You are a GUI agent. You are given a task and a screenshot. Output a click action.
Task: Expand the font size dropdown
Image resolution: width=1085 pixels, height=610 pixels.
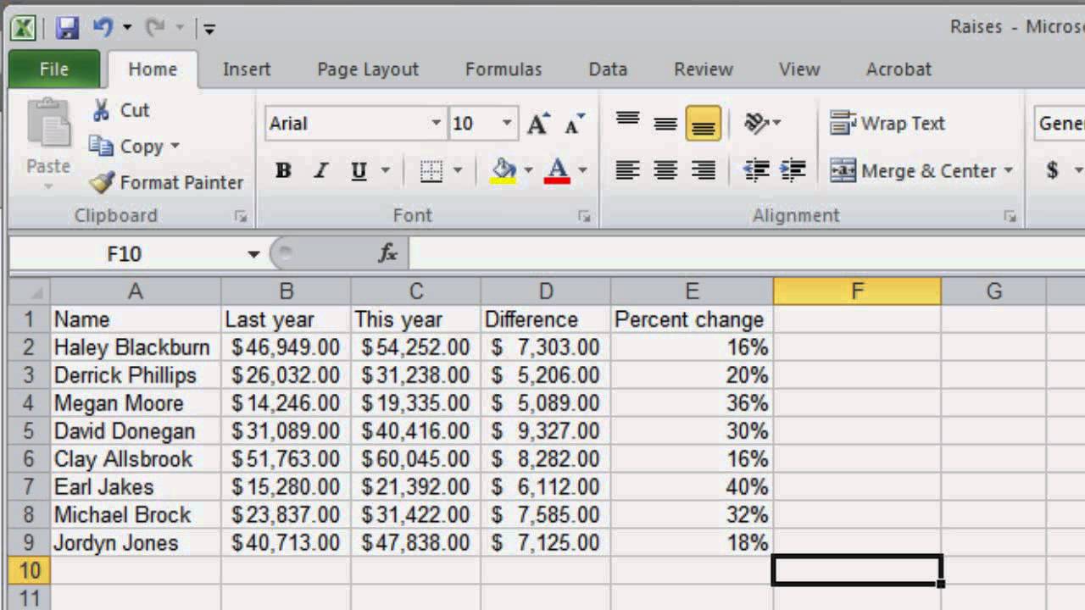pos(507,124)
